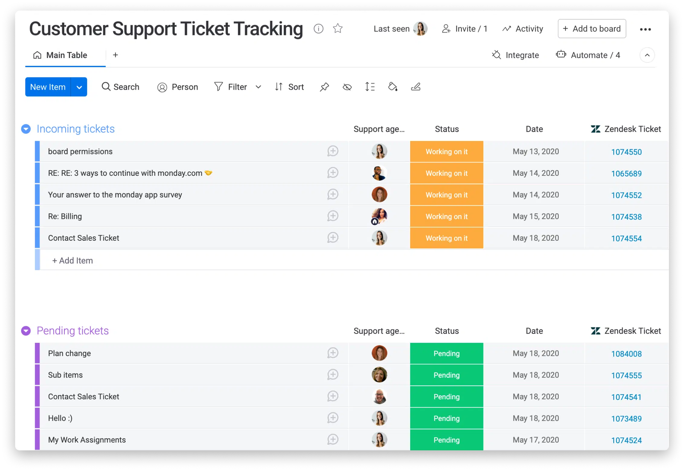
Task: Open Search in the board
Action: point(120,87)
